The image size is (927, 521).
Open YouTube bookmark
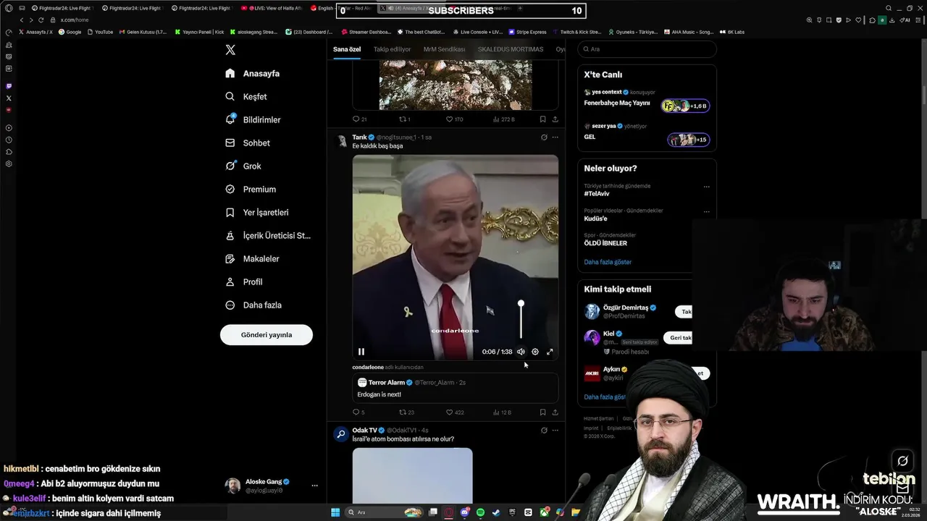[100, 32]
